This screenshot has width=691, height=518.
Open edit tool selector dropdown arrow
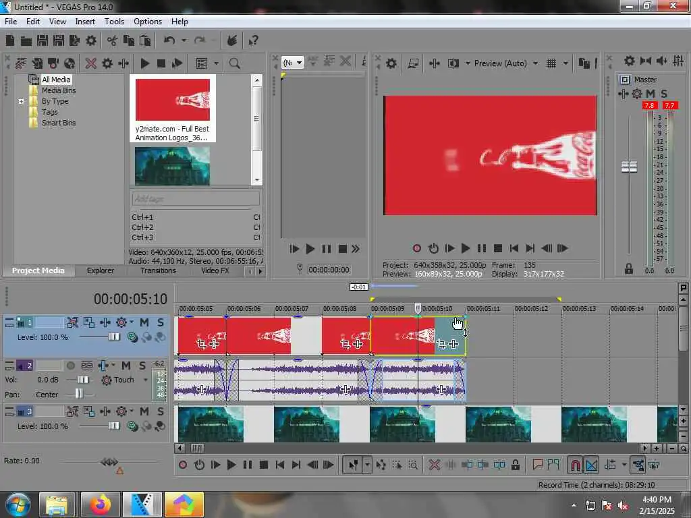coord(367,465)
